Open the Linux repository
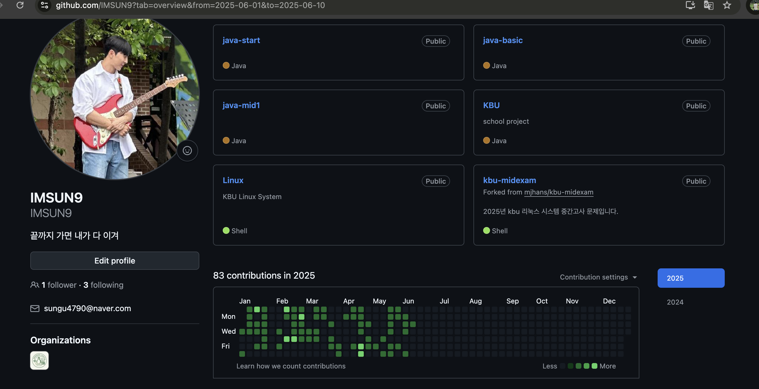The width and height of the screenshot is (759, 389). (x=233, y=180)
